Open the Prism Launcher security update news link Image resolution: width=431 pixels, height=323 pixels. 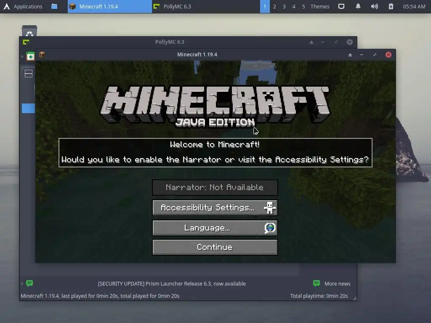pos(172,284)
